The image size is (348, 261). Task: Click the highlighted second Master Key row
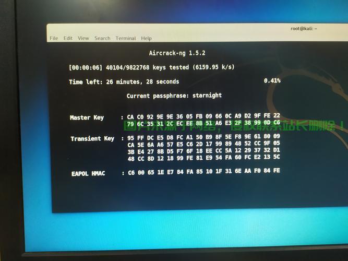coord(203,123)
